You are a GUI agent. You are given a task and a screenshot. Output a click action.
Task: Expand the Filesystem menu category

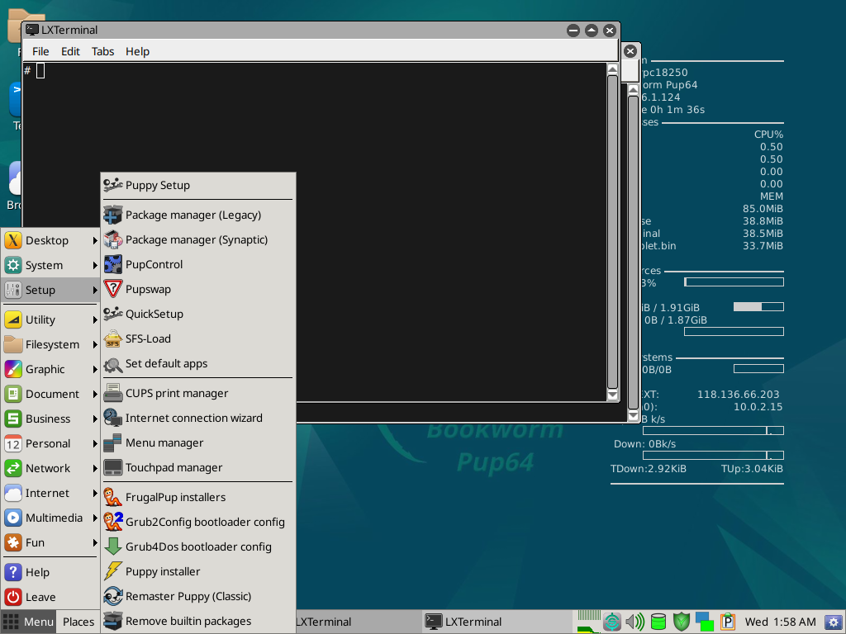[x=50, y=344]
